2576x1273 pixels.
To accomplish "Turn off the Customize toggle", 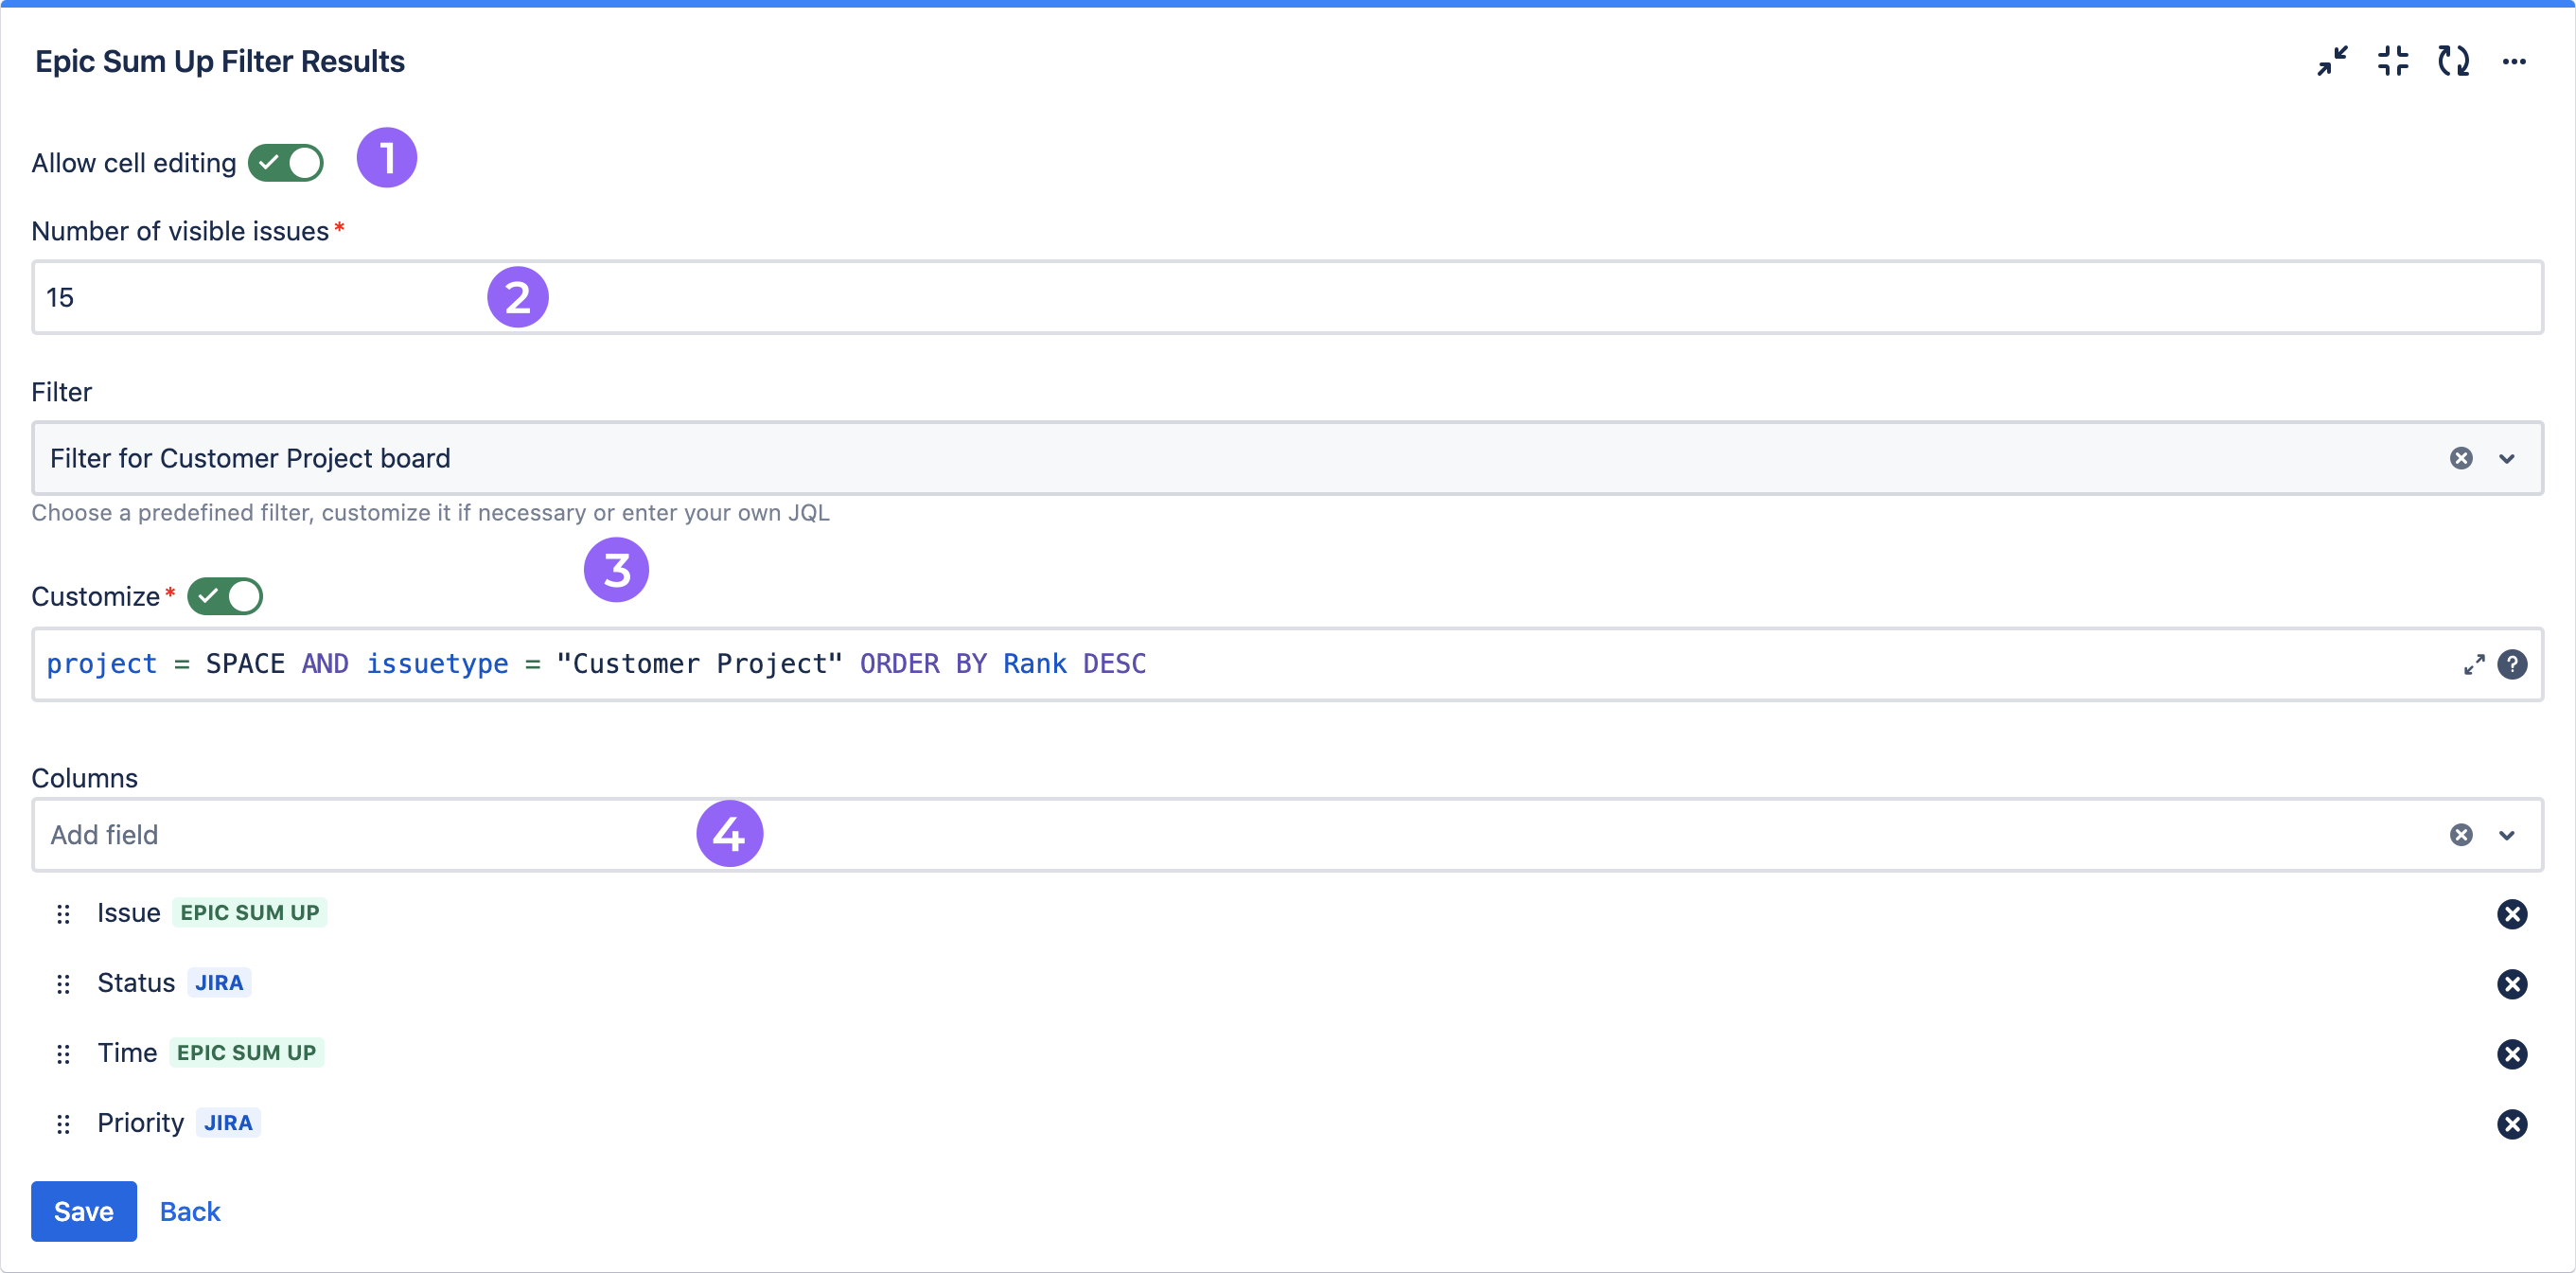I will 224,596.
